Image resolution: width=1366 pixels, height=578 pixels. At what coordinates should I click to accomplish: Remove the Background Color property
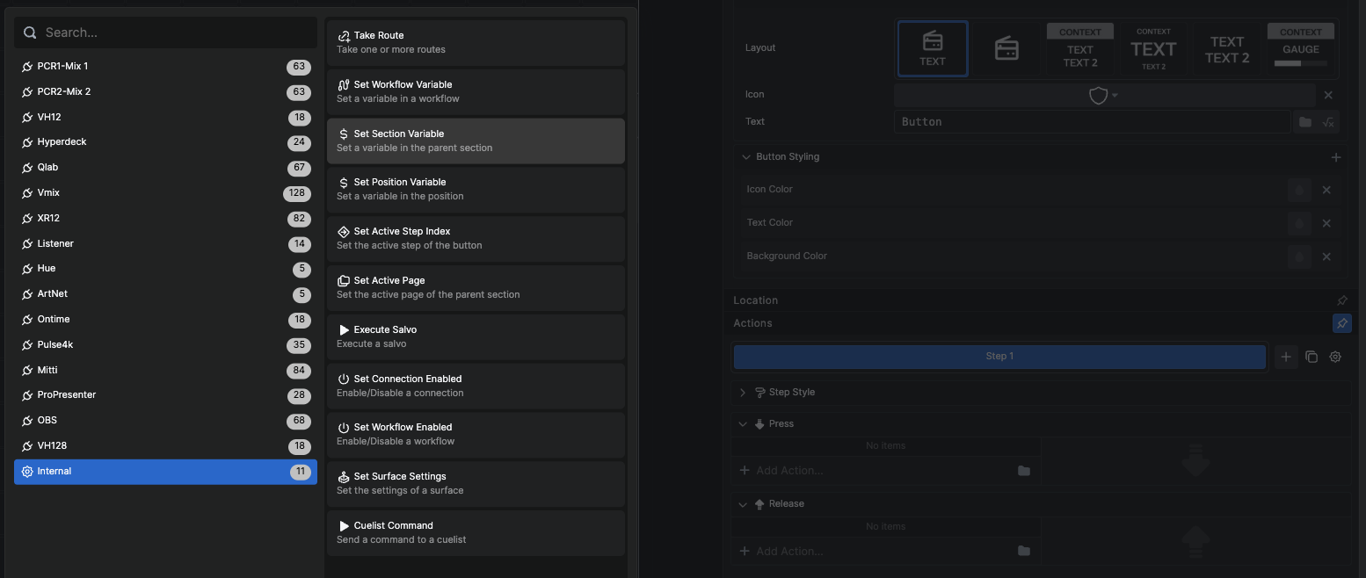1326,256
